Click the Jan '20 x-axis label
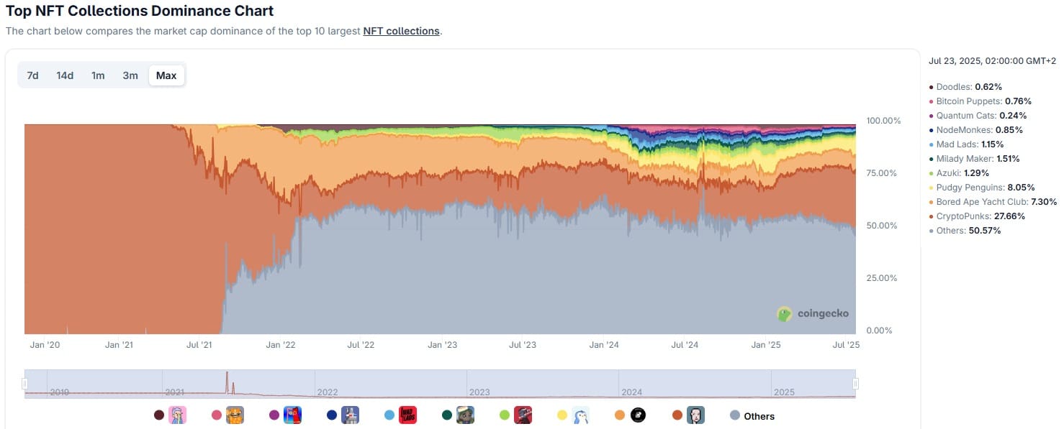Image resolution: width=1064 pixels, height=429 pixels. pyautogui.click(x=45, y=345)
